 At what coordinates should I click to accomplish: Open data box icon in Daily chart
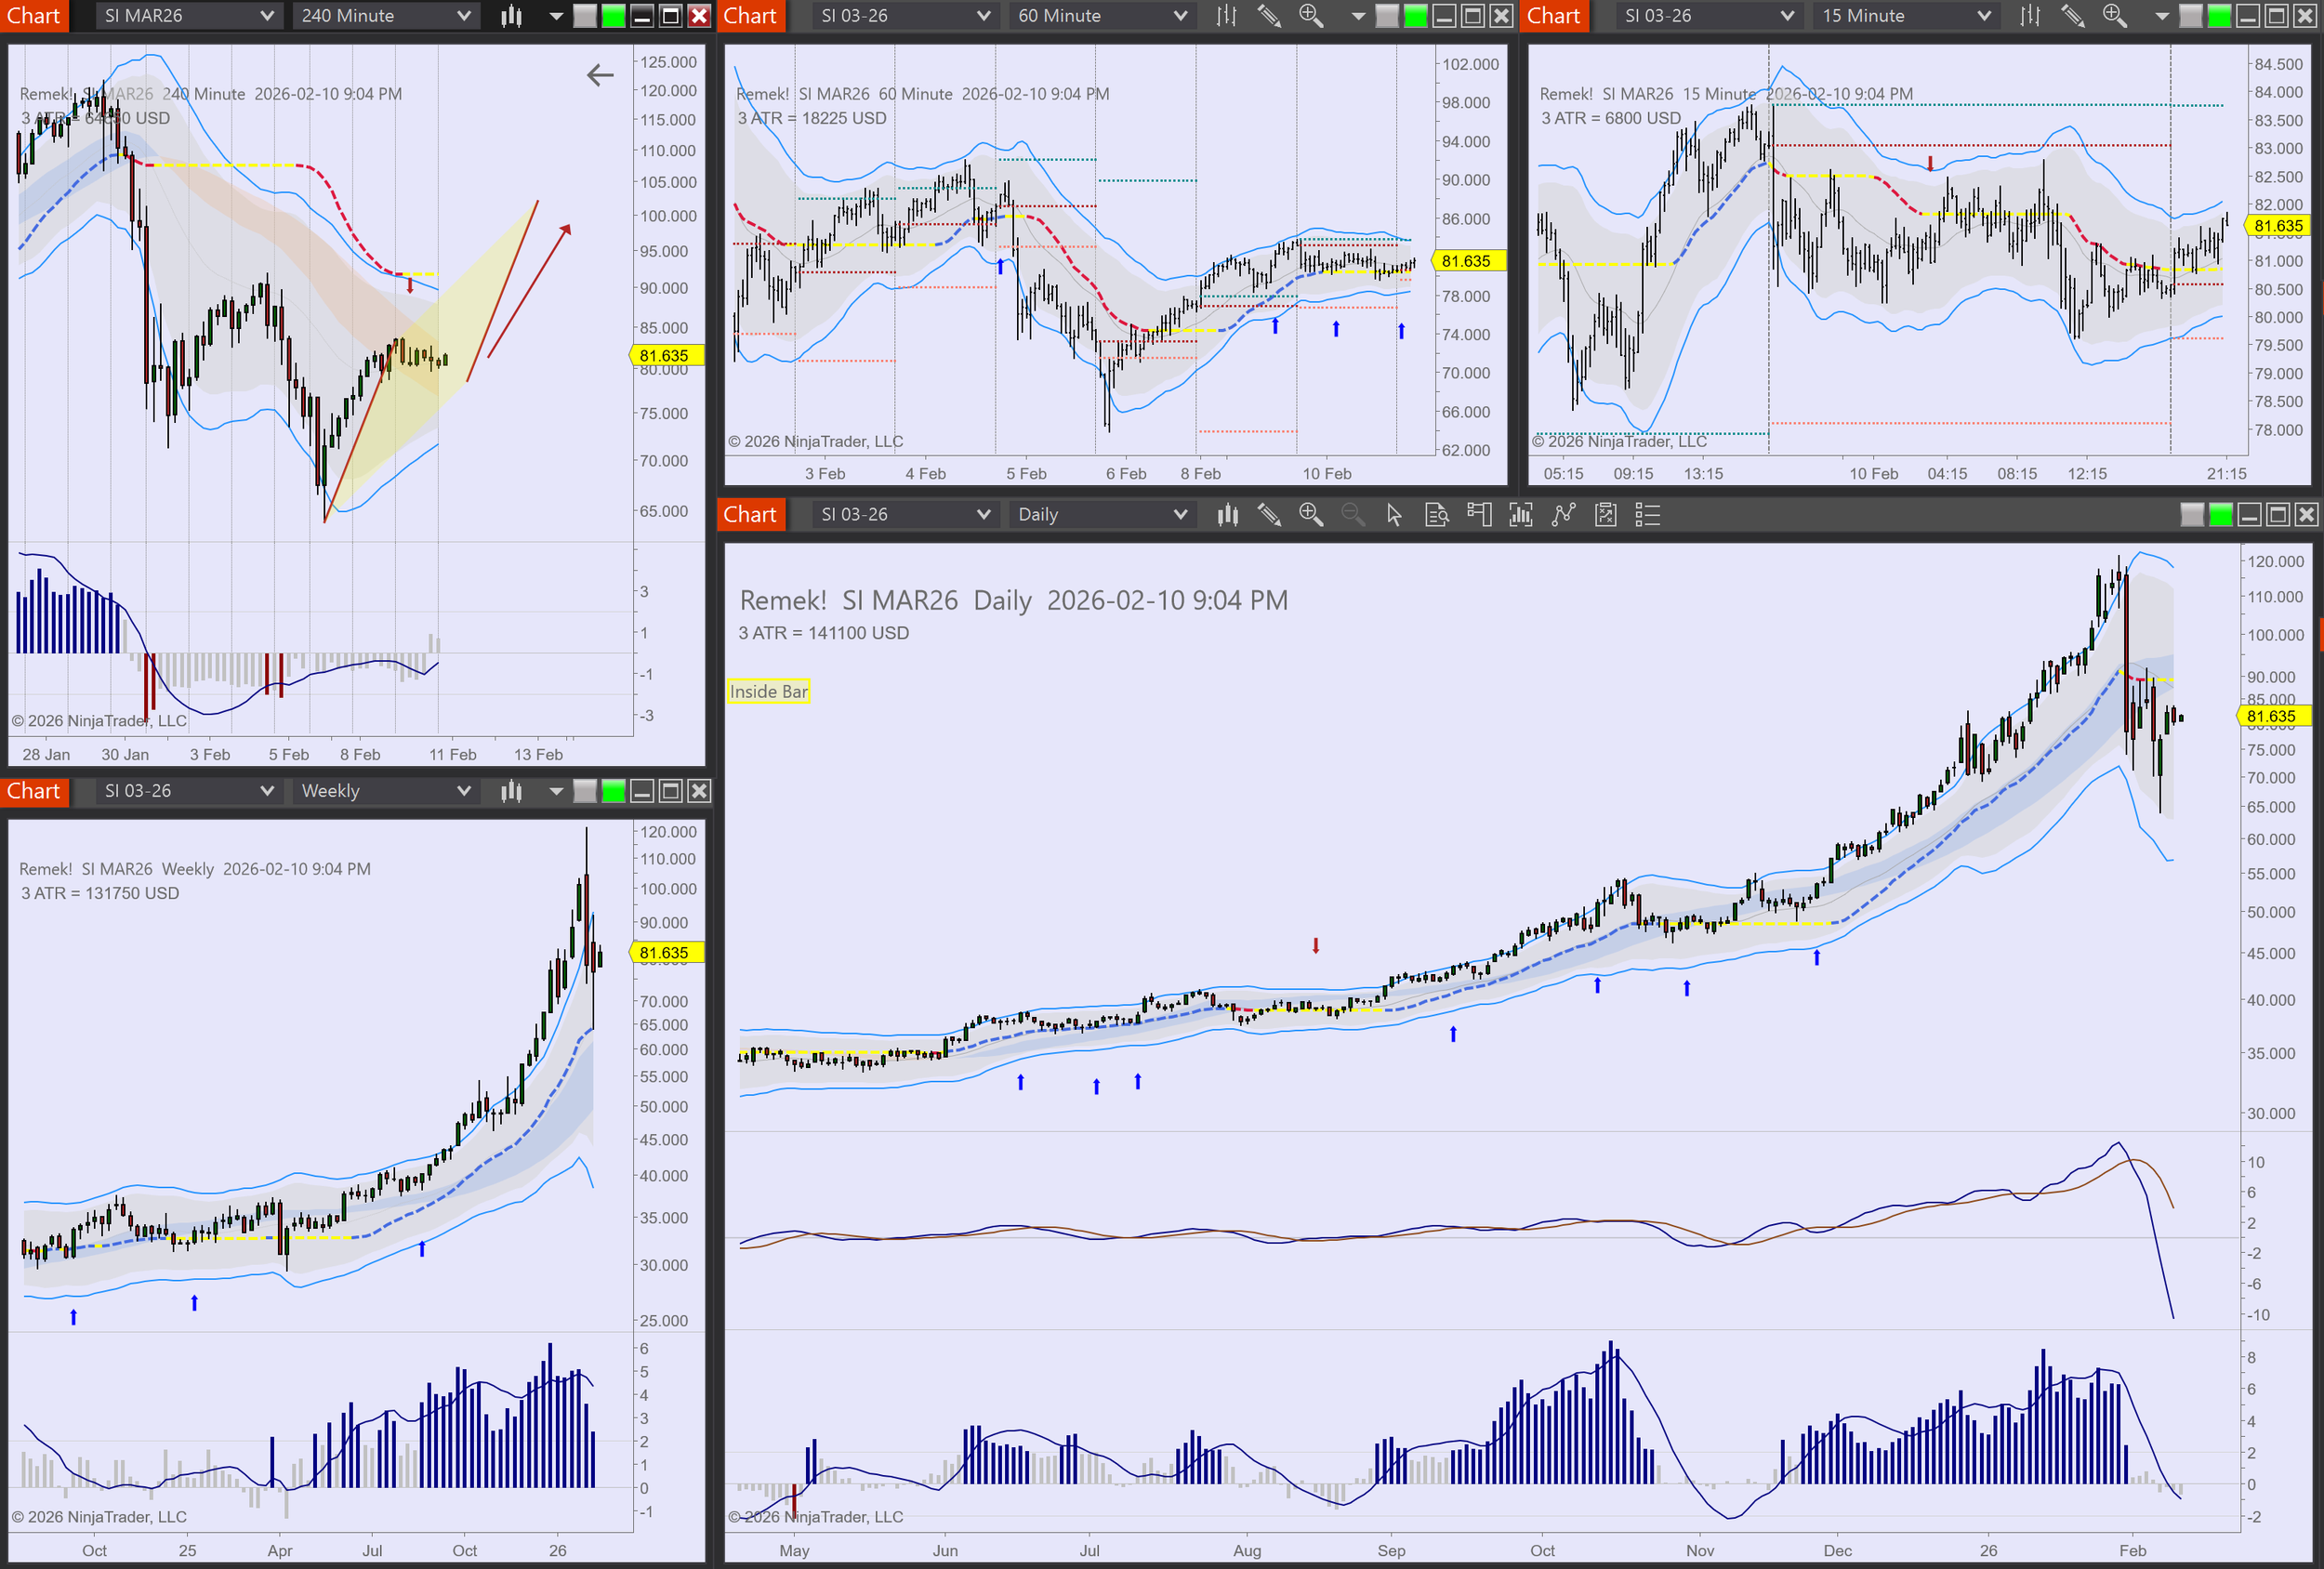pos(1436,515)
